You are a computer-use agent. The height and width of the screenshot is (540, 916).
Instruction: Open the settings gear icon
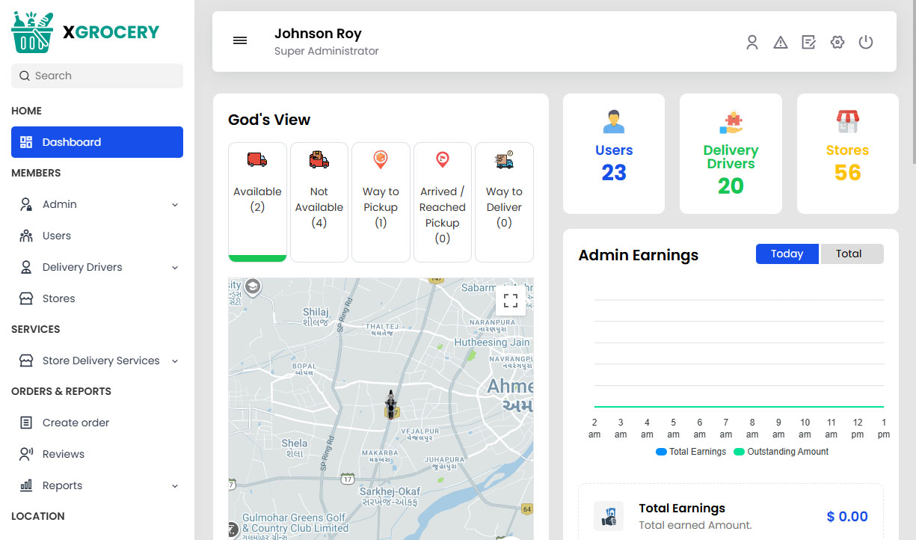837,42
